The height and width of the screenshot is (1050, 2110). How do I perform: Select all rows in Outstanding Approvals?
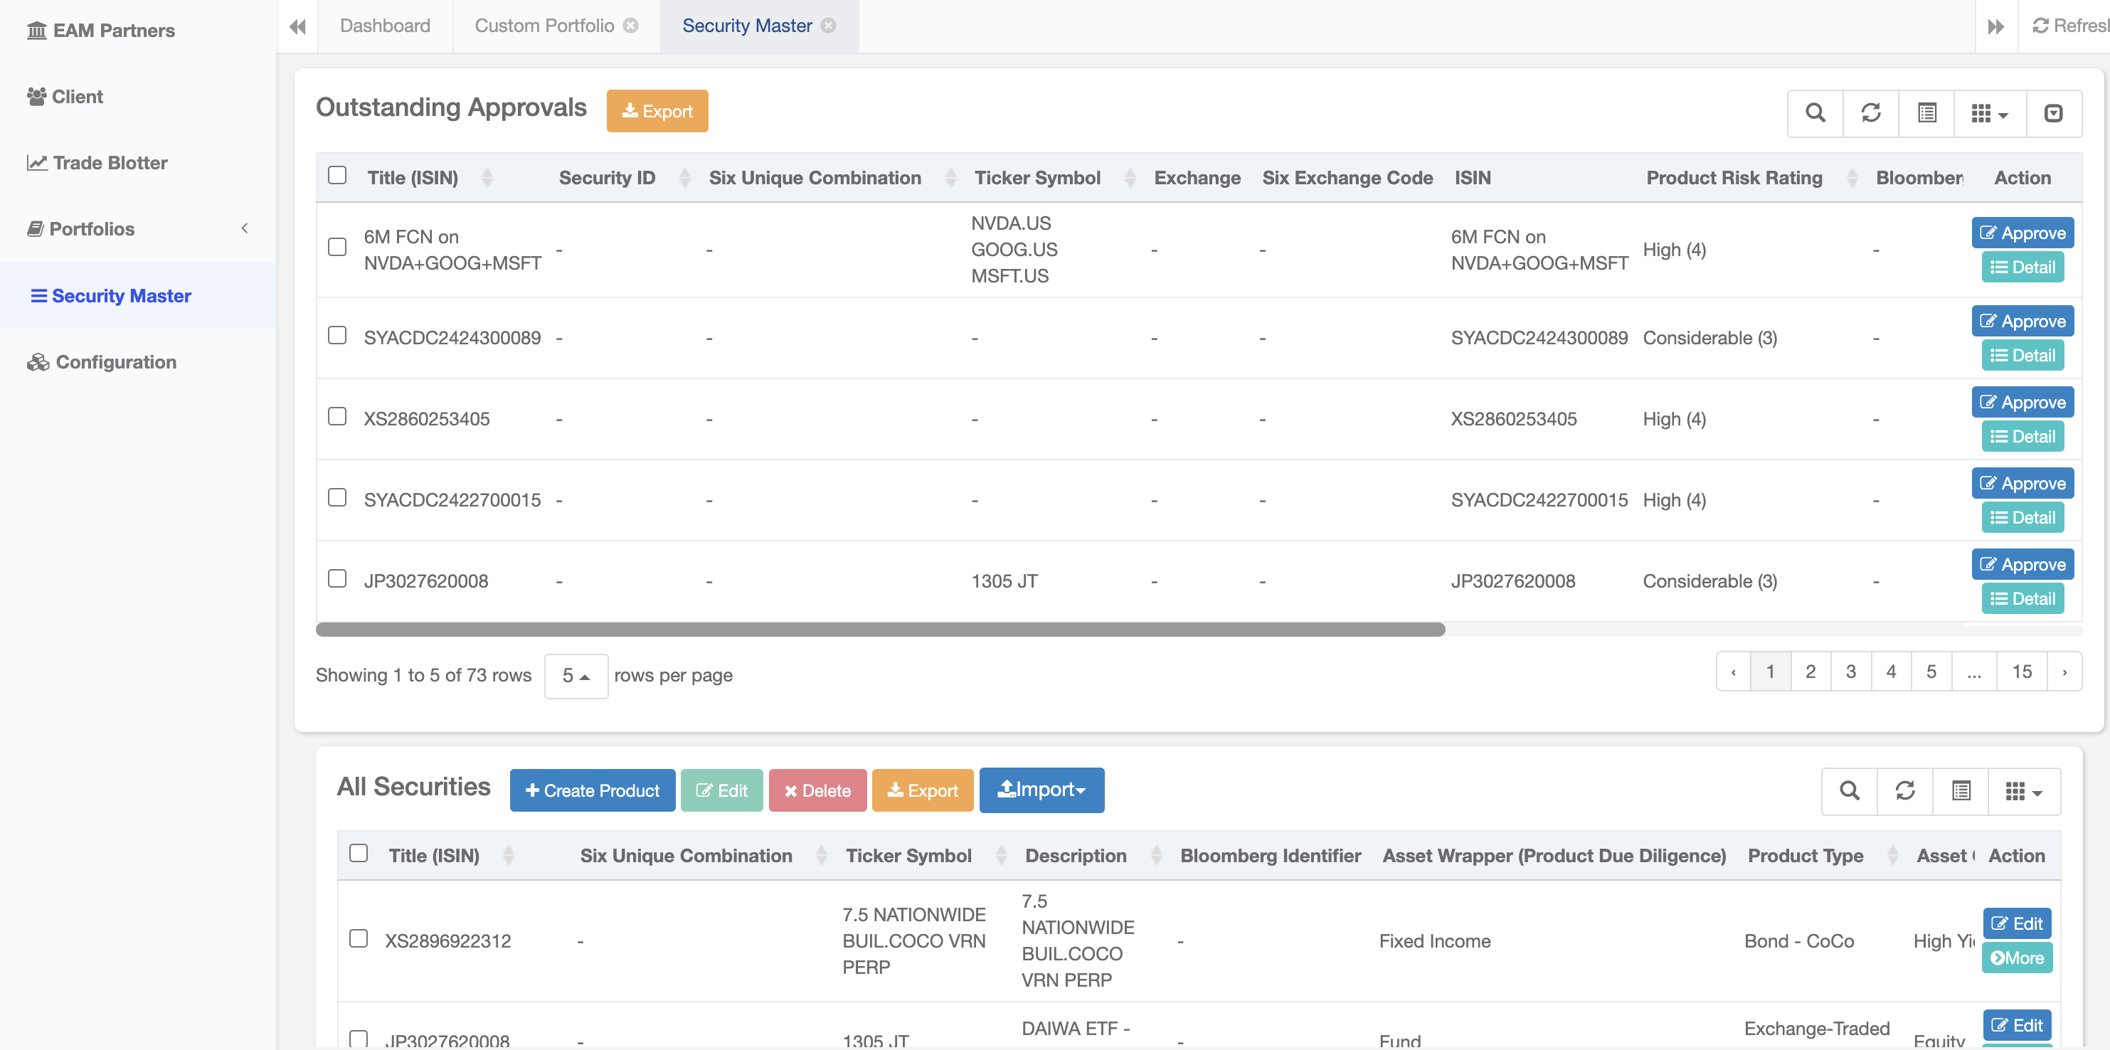point(336,175)
